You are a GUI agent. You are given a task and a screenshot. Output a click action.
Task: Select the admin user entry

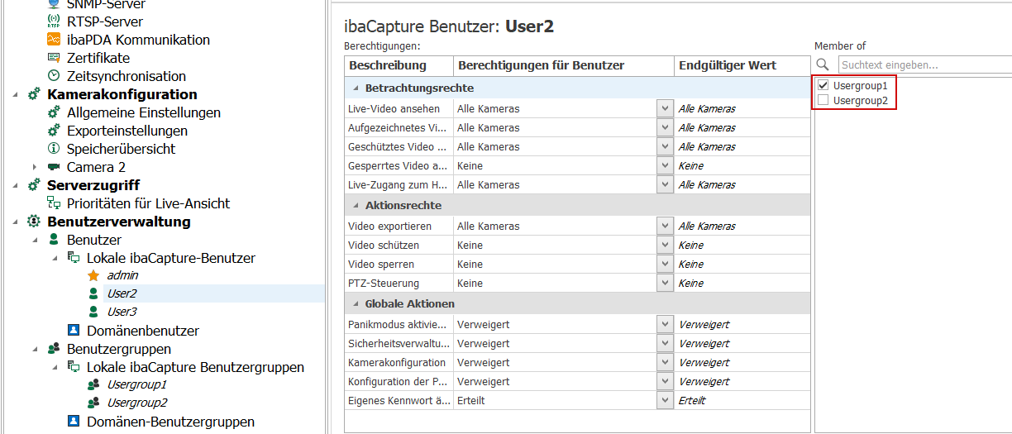tap(122, 275)
